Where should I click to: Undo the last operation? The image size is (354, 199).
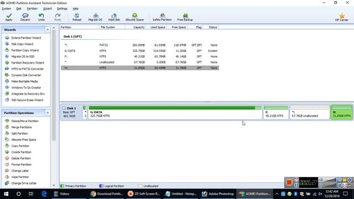[x=41, y=17]
